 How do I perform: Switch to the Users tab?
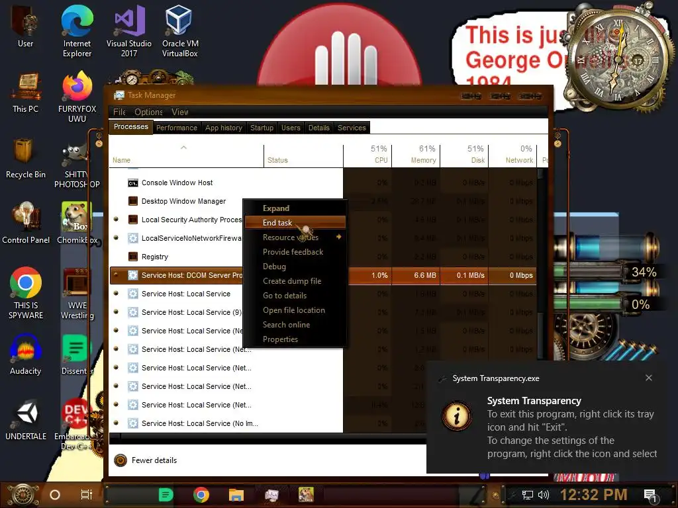291,128
